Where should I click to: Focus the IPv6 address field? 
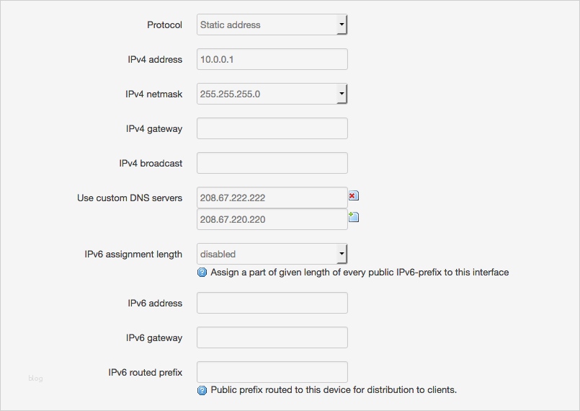click(272, 303)
